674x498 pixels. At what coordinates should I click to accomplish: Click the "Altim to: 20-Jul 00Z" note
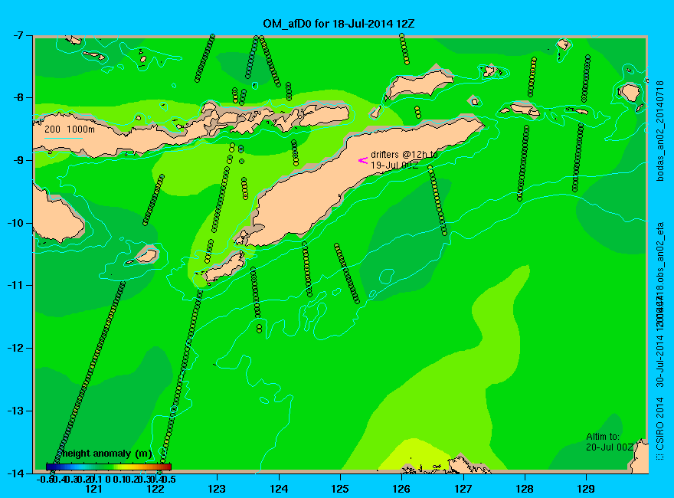pyautogui.click(x=610, y=441)
